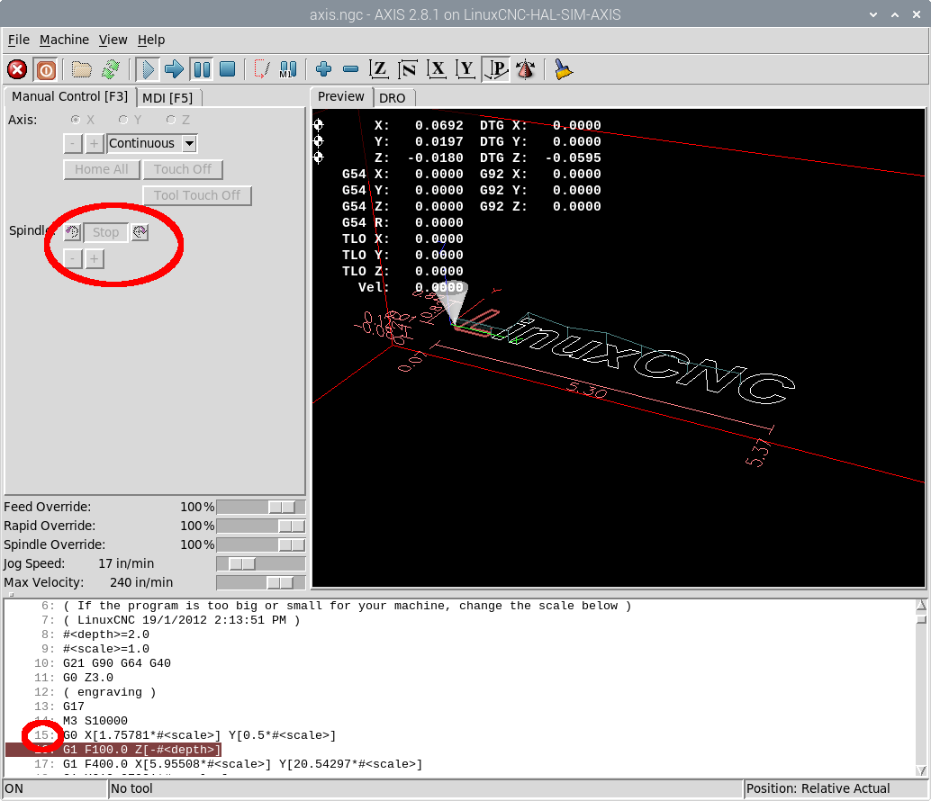This screenshot has width=931, height=801.
Task: Switch to the DRO tab
Action: coord(392,97)
